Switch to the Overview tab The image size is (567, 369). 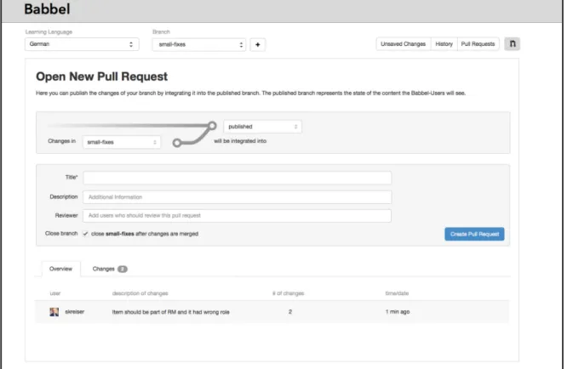click(x=60, y=269)
